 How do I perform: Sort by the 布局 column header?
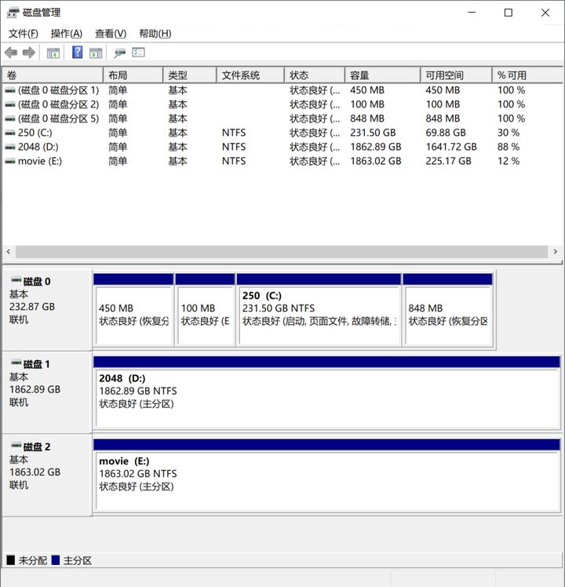coord(133,75)
